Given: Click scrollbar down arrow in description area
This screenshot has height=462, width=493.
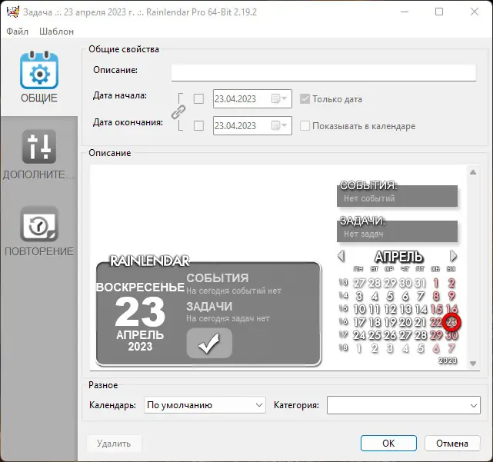Looking at the screenshot, I should 473,364.
